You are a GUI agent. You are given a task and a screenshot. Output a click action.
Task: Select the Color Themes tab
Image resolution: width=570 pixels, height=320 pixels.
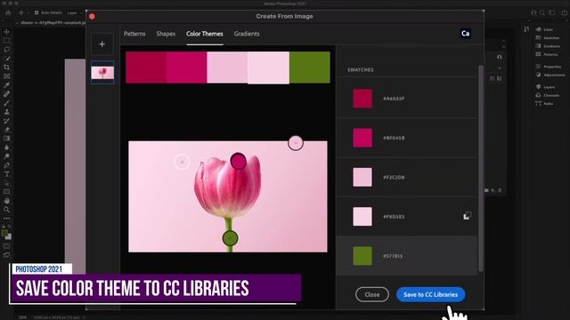pyautogui.click(x=205, y=34)
